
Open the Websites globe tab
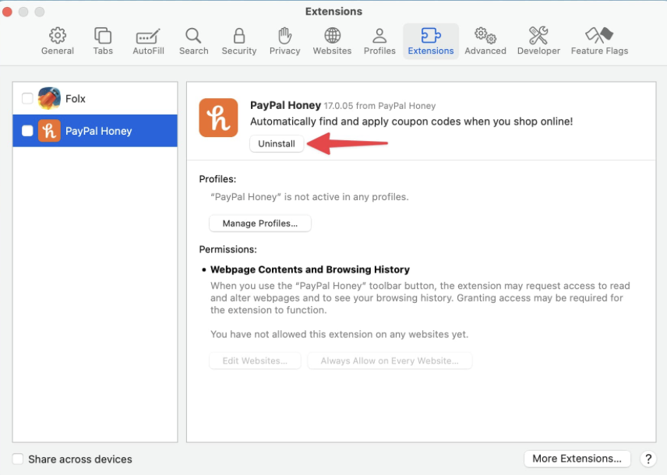(x=332, y=41)
